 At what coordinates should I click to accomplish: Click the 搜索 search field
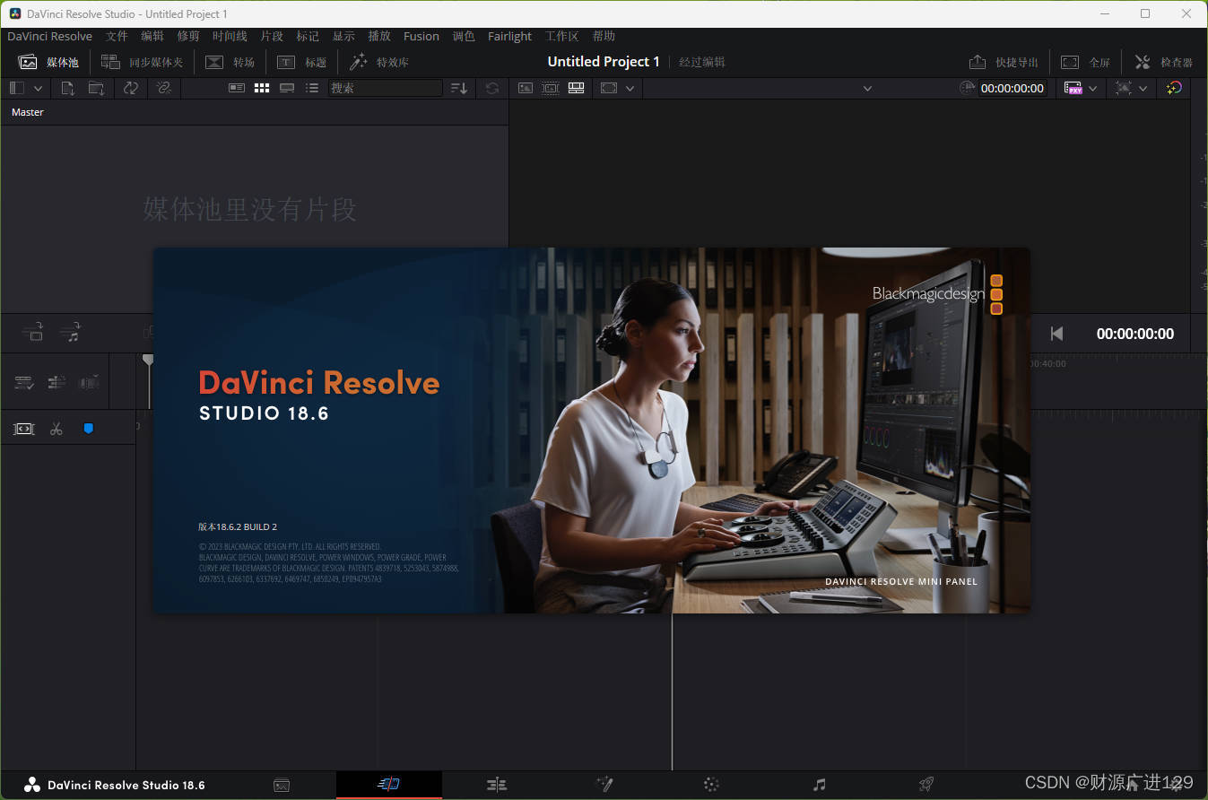coord(385,88)
